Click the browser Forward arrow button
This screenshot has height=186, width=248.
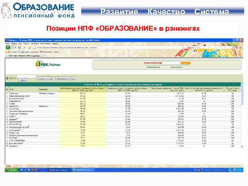click(13, 48)
